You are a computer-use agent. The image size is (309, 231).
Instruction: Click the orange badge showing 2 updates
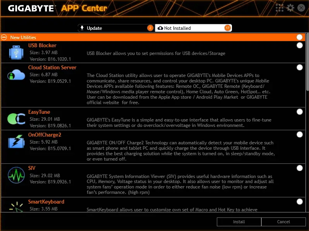point(150,28)
